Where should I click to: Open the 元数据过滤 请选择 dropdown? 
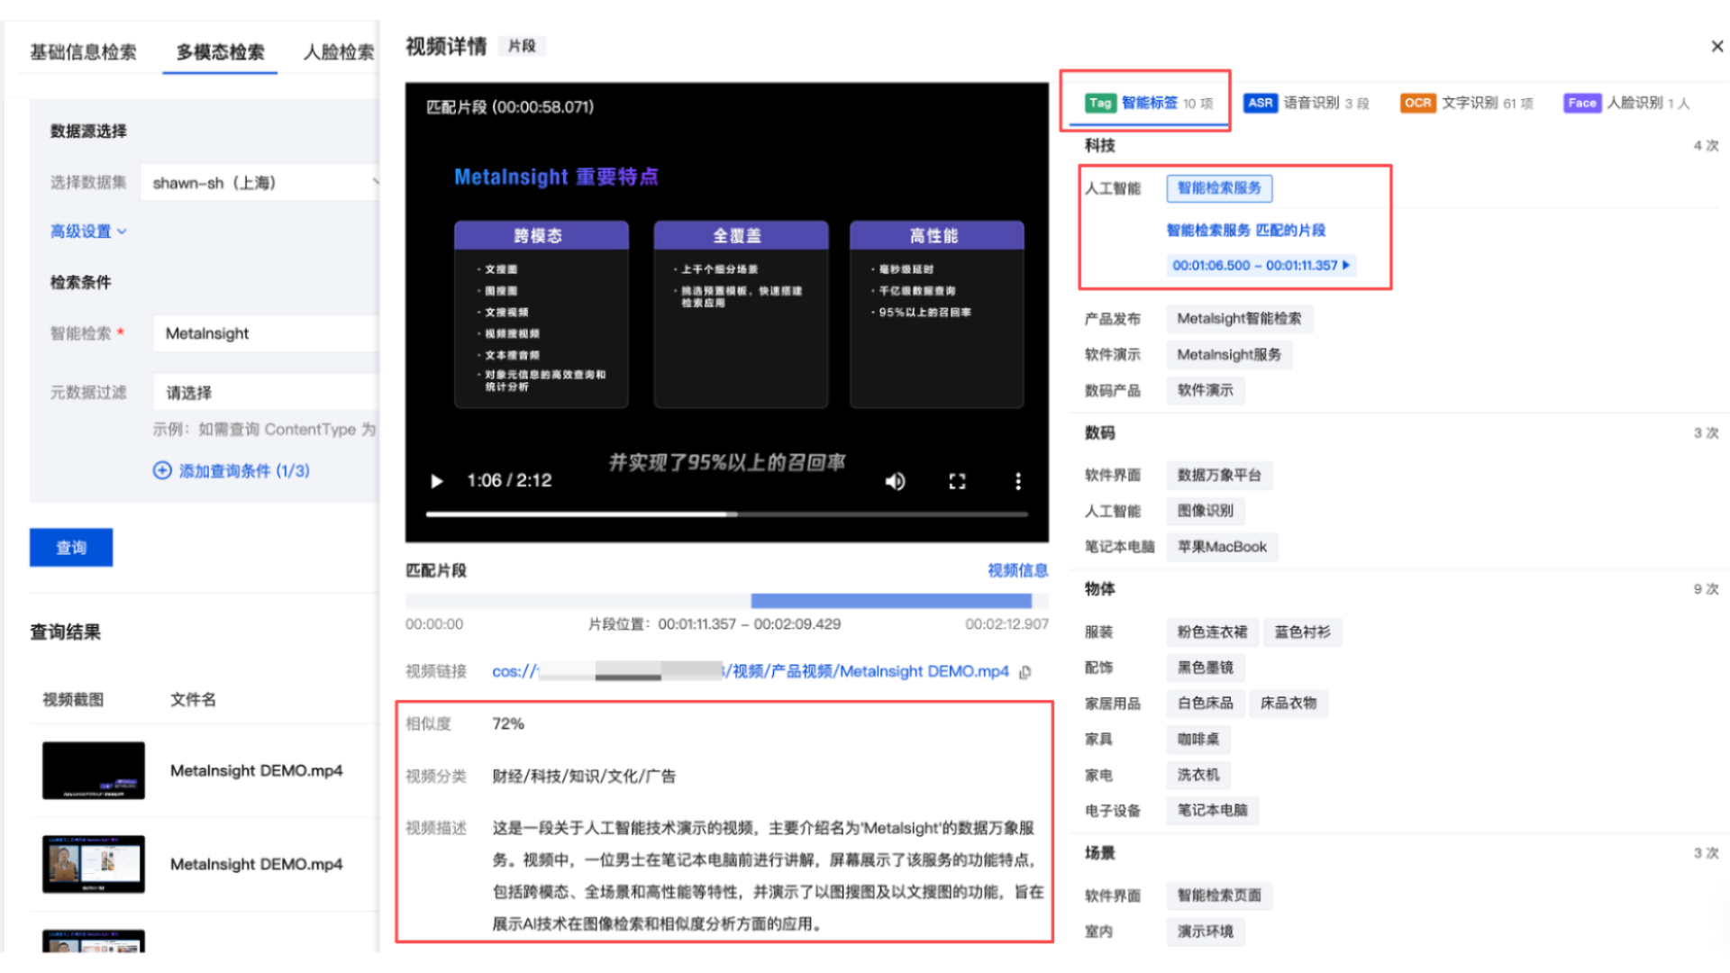coord(267,393)
